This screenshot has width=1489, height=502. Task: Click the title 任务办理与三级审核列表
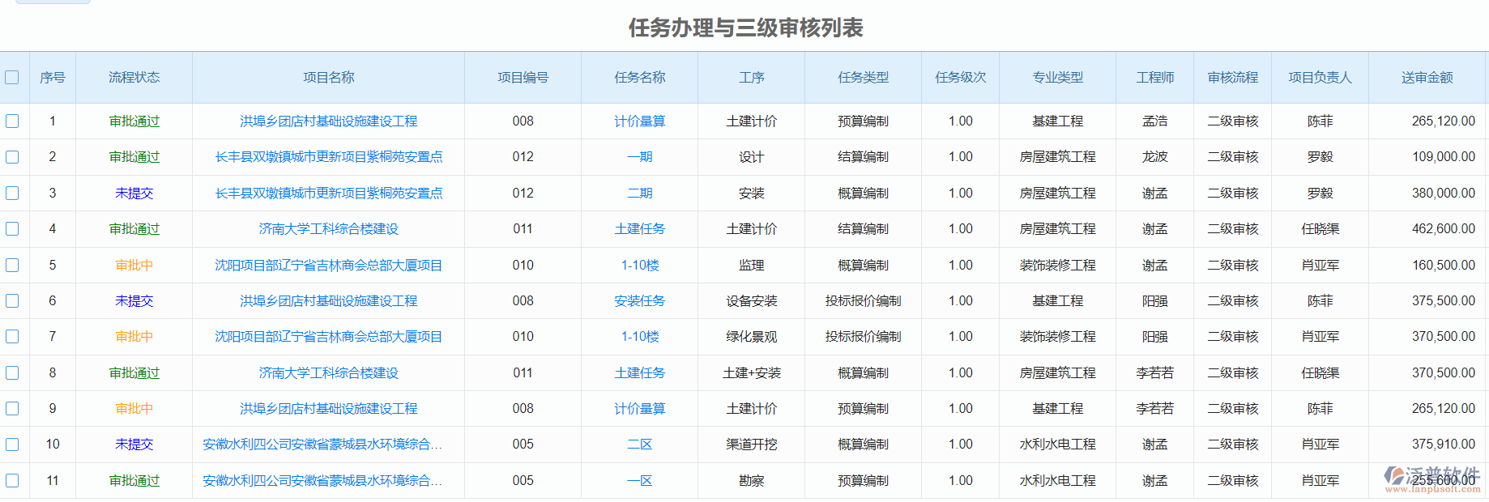pos(745,28)
